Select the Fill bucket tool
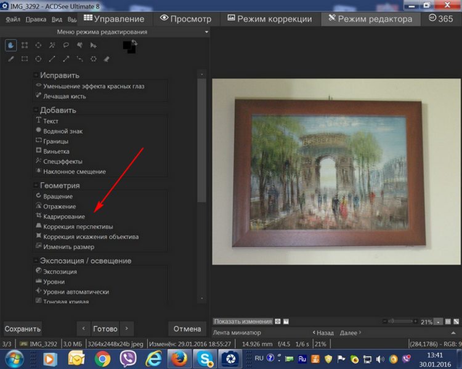Viewport: 462px width, 369px height. pos(107,59)
